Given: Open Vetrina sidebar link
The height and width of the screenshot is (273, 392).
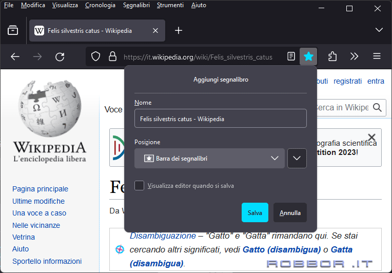Looking at the screenshot, I should point(24,237).
